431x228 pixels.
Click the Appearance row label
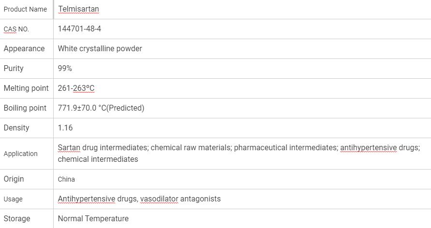tap(24, 49)
